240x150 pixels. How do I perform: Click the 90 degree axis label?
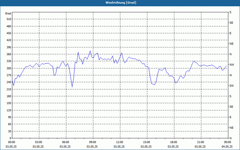click(10, 117)
